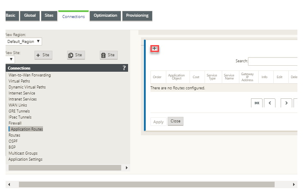Screen dimensions: 306x192
Task: Click the delete Site button with trash icon
Action: (x=108, y=55)
